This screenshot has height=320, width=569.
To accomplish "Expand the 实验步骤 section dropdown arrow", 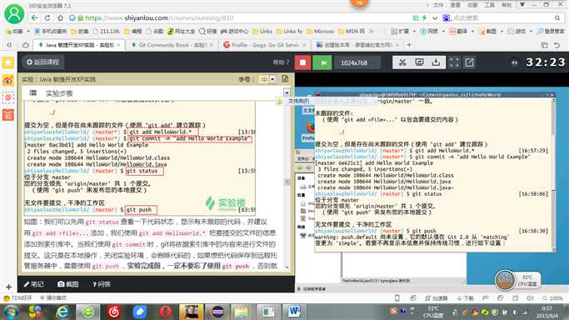I will [x=287, y=92].
